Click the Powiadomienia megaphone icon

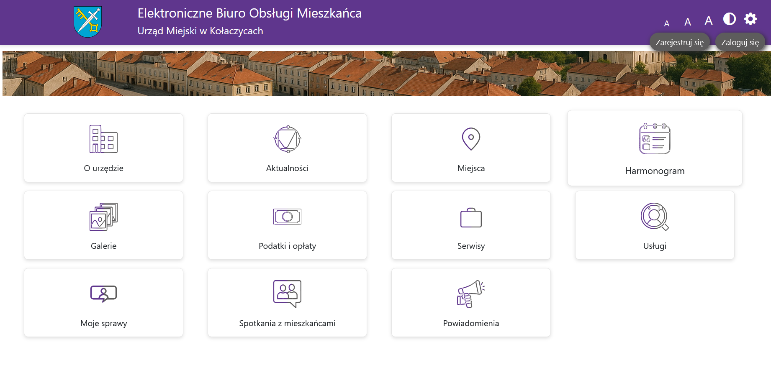471,294
